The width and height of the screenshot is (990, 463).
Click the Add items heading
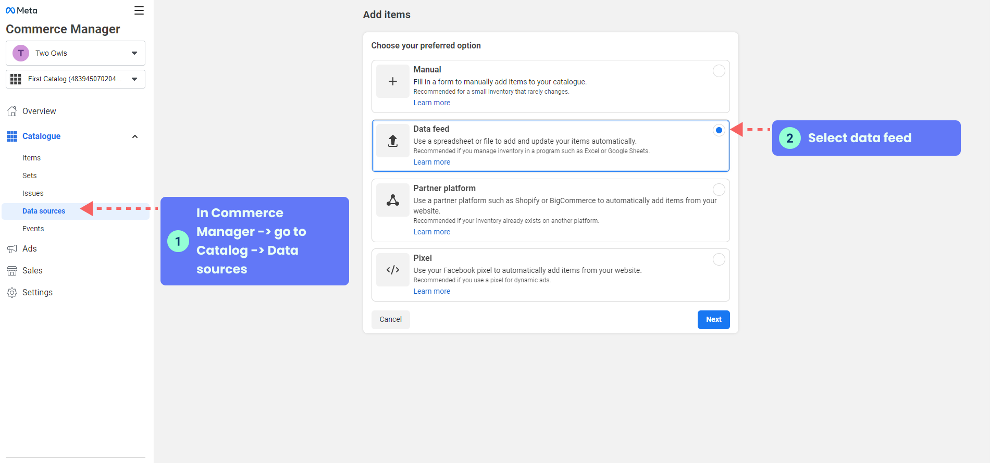[387, 15]
